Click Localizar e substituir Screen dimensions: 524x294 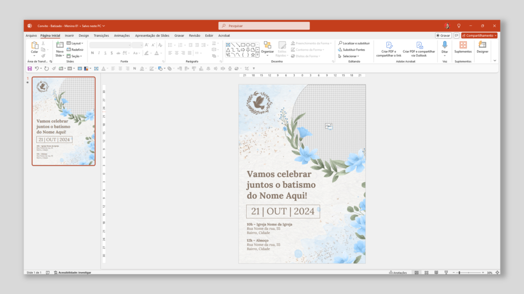click(354, 43)
